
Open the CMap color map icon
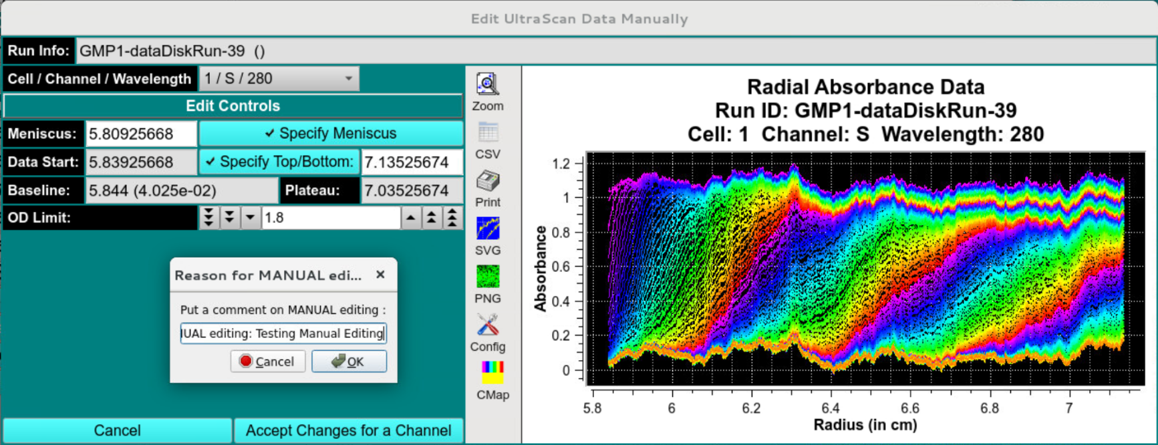[x=492, y=373]
